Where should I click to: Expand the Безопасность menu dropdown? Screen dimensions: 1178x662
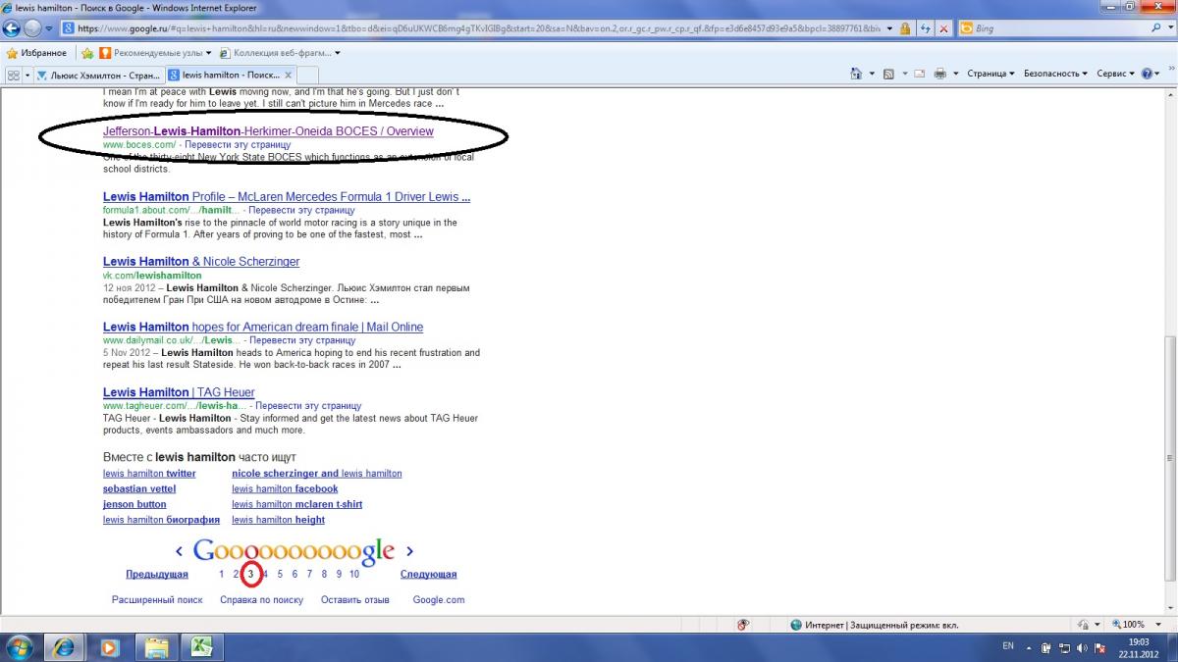coord(1086,74)
